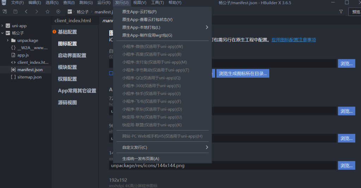361x188 pixels.
Task: Click the save file toolbar icon
Action: [x=15, y=12]
